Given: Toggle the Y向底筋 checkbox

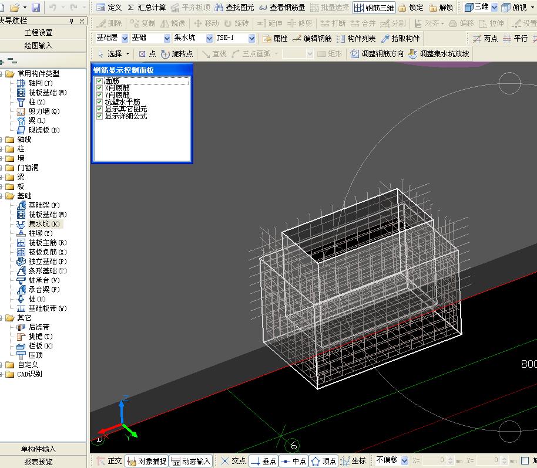Looking at the screenshot, I should tap(99, 95).
